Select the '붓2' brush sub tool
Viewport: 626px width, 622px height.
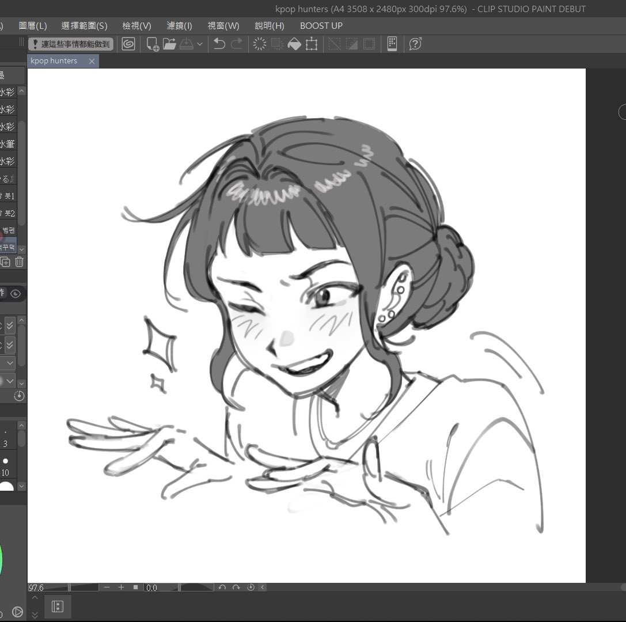tap(8, 213)
